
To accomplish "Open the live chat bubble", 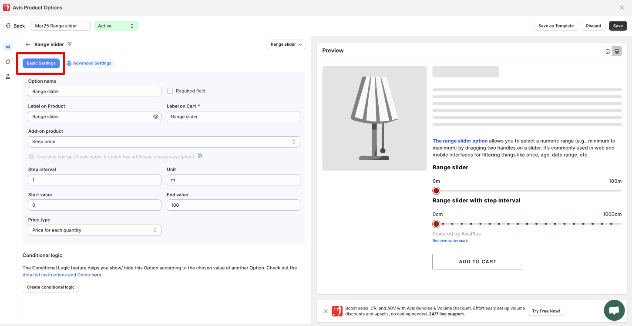I will tap(614, 310).
